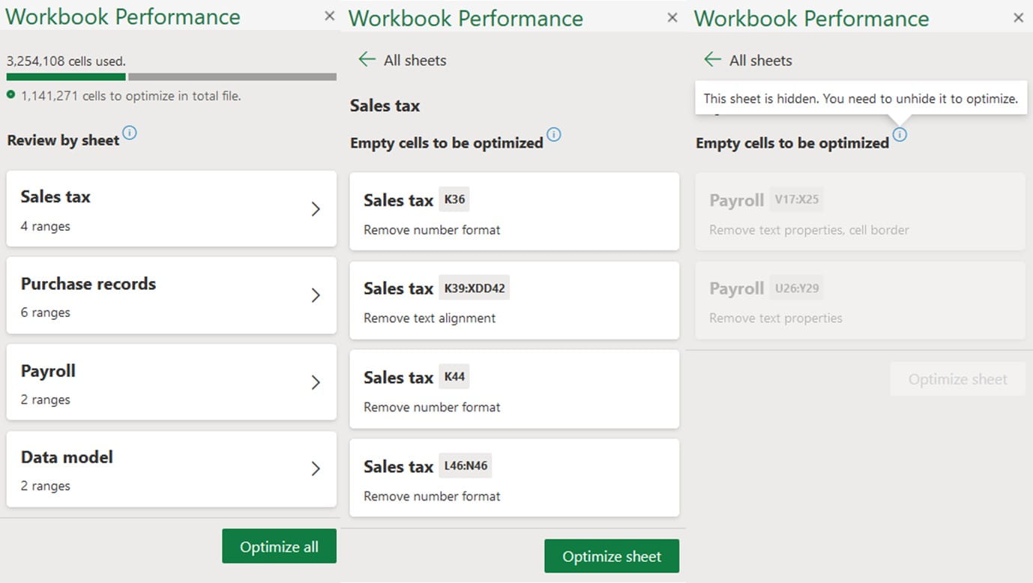Close the middle Workbook Performance pane
The width and height of the screenshot is (1033, 583).
(672, 17)
